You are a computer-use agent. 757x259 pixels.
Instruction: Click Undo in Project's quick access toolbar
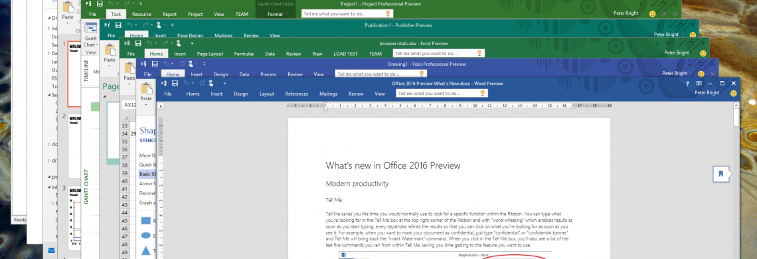point(110,4)
